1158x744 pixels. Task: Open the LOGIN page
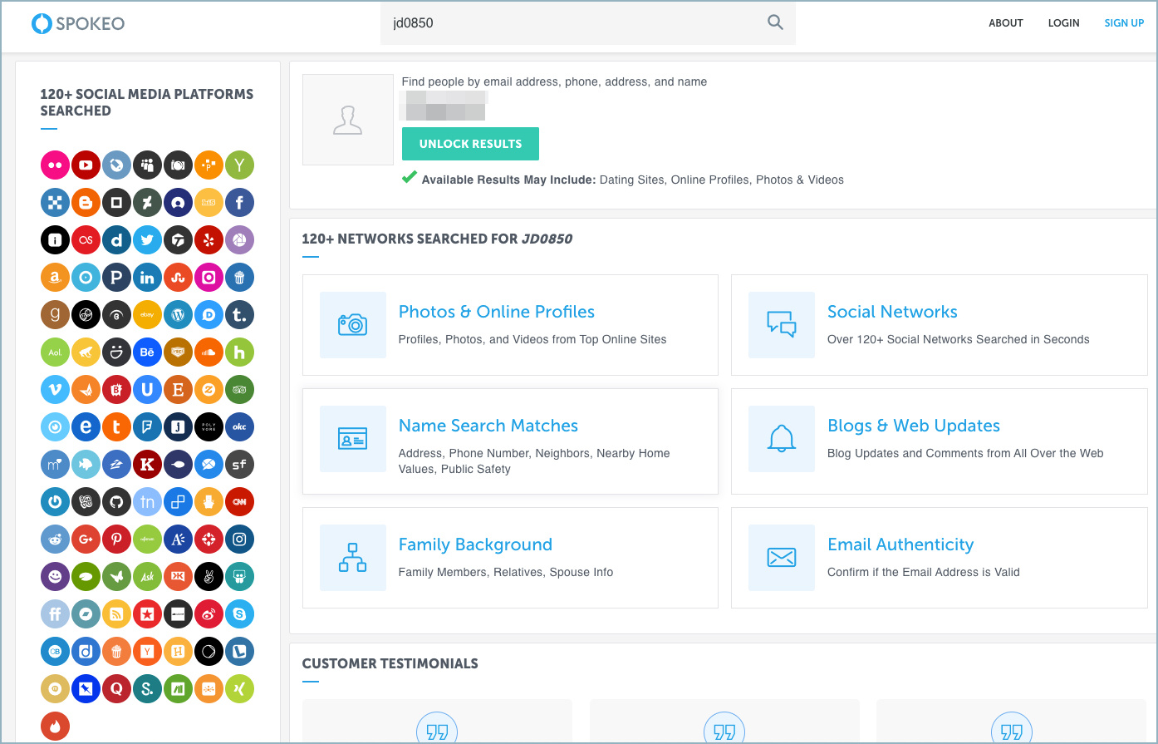coord(1064,23)
